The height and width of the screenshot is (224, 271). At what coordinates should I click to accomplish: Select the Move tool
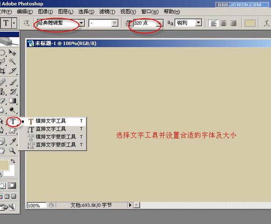click(x=13, y=53)
